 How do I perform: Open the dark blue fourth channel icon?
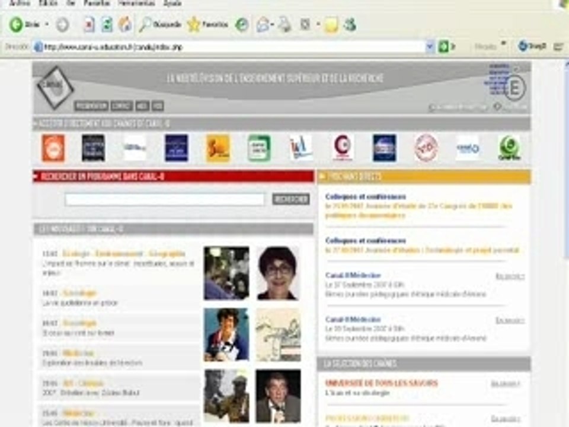177,148
